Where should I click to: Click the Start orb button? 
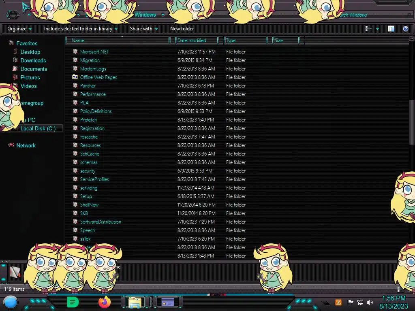pyautogui.click(x=11, y=302)
